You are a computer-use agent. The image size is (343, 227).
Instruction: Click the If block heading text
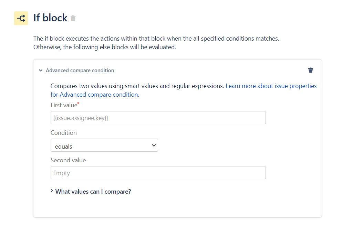[x=50, y=18]
